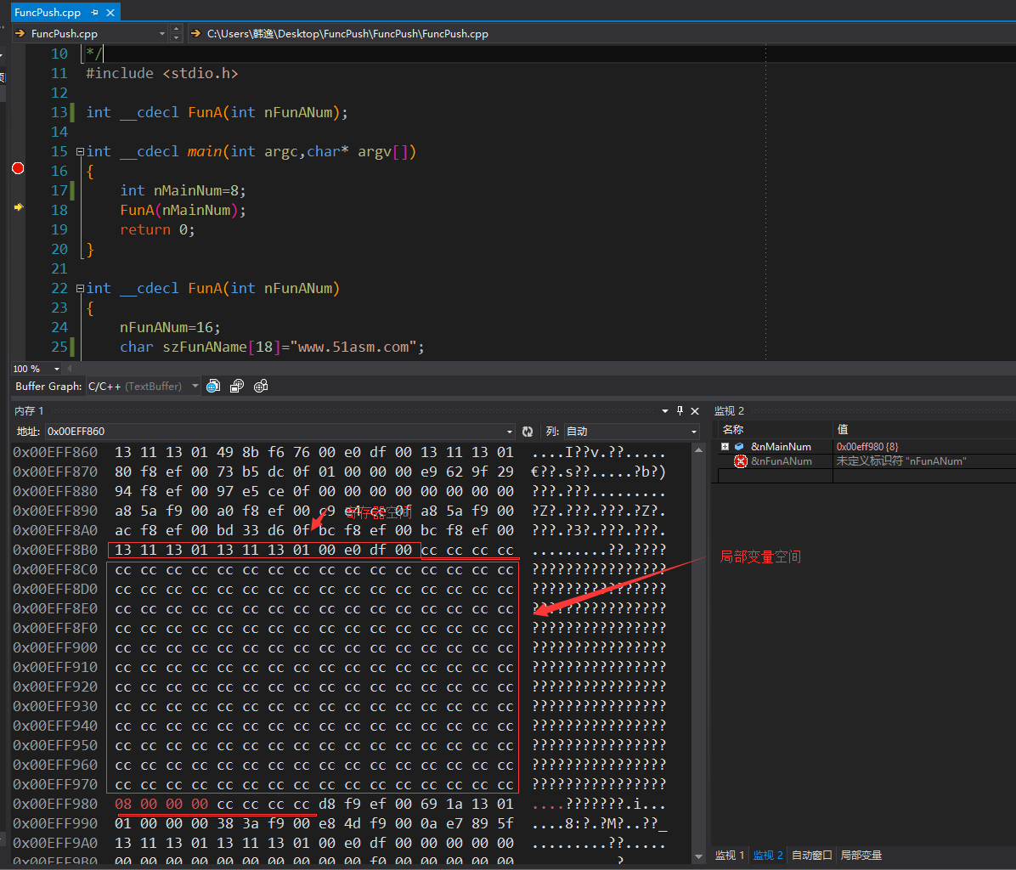
Task: Click second Buffer Graph toolbar icon
Action: pos(237,386)
